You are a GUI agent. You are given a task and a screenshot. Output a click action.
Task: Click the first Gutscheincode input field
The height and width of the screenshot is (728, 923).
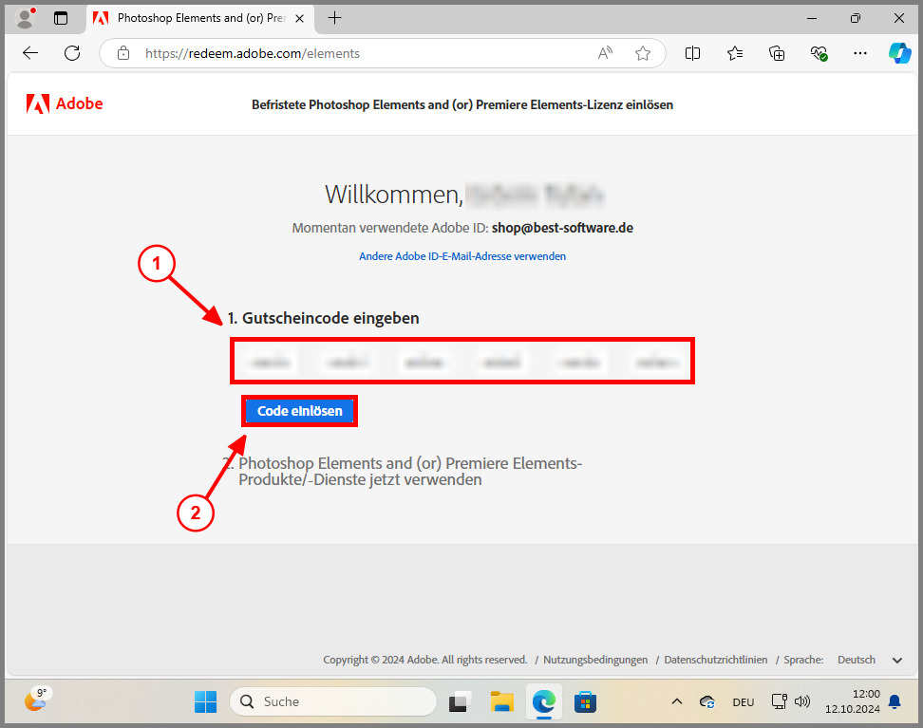coord(269,361)
